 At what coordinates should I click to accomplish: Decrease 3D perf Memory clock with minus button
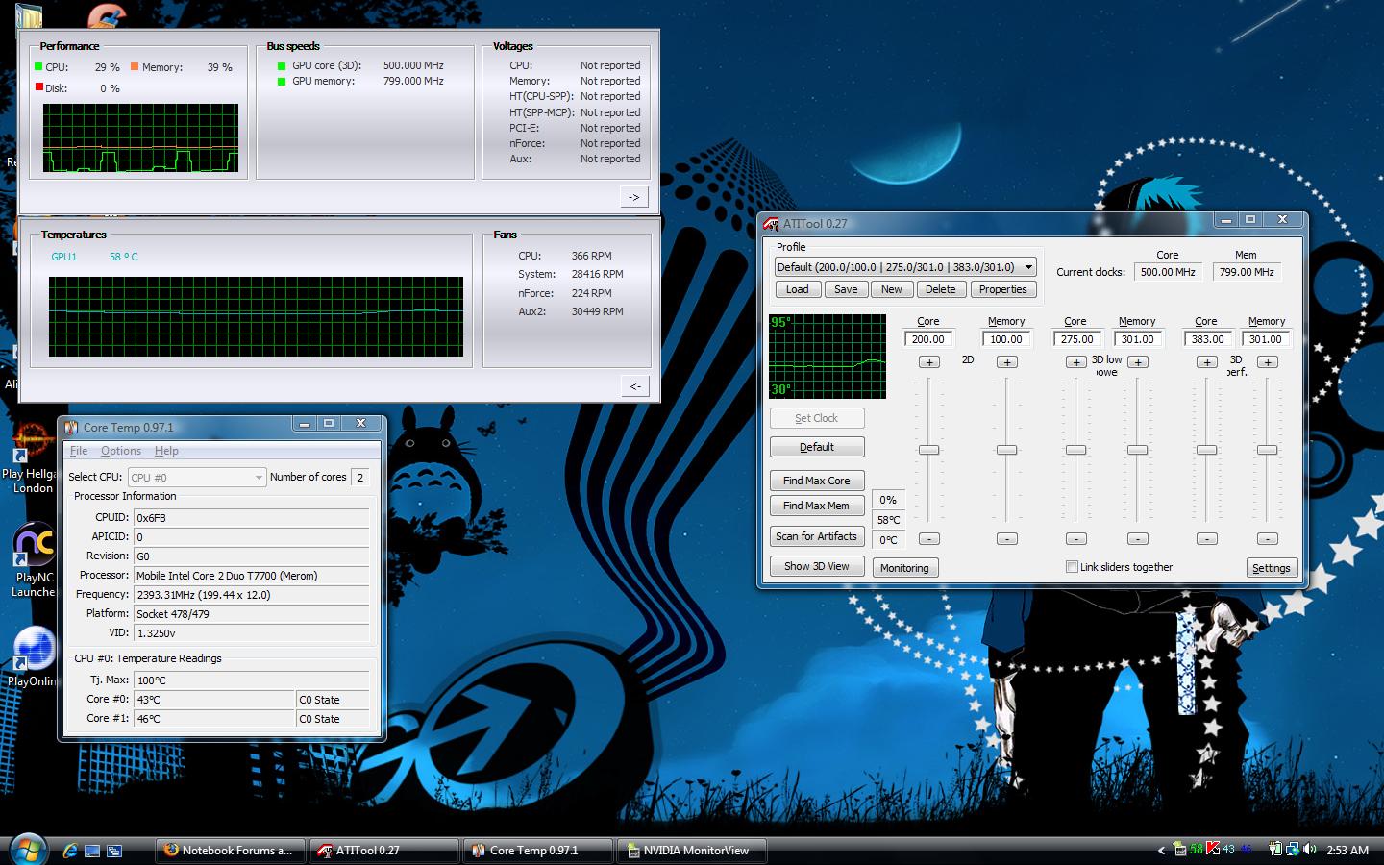tap(1268, 539)
